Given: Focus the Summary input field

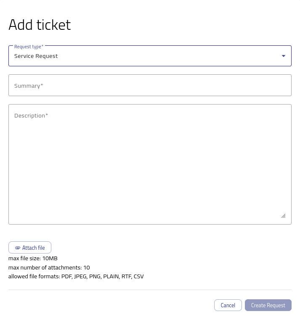Looking at the screenshot, I should pos(150,85).
